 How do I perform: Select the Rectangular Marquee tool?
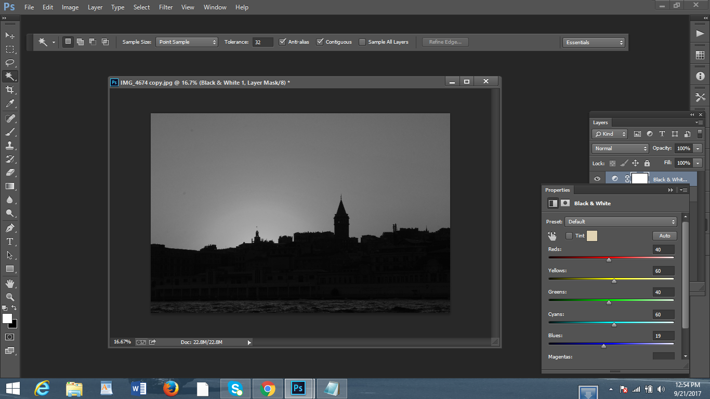click(x=10, y=49)
